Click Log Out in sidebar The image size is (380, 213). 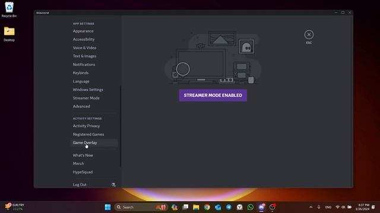[x=80, y=185]
